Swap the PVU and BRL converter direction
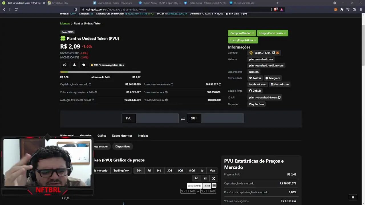365x205 pixels. pyautogui.click(x=183, y=118)
